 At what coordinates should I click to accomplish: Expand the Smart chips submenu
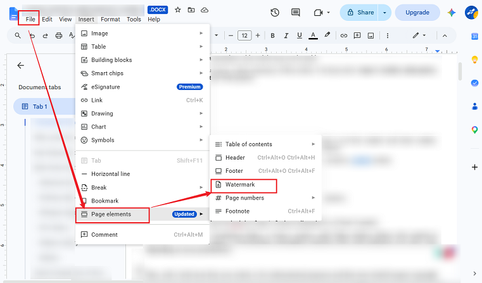143,73
